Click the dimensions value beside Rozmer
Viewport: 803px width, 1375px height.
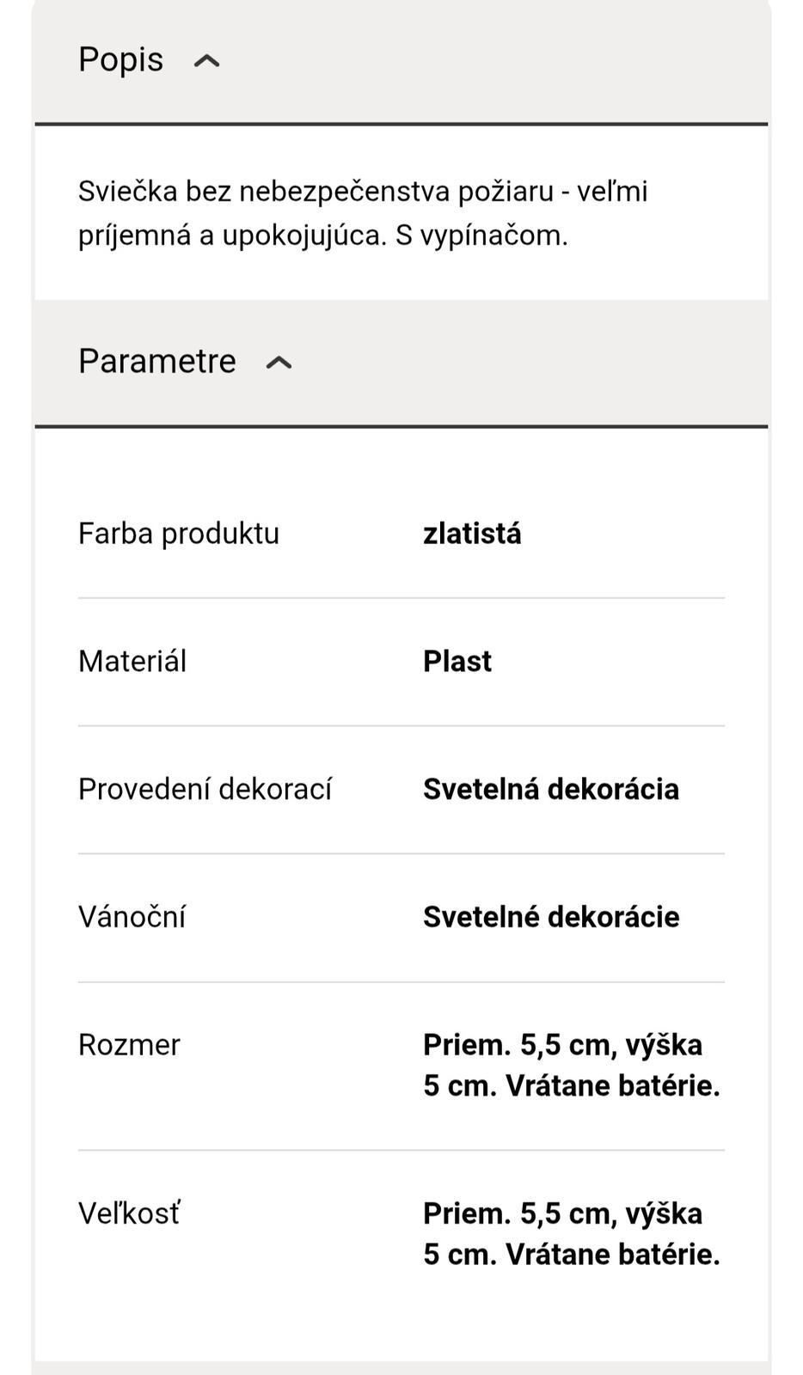click(x=571, y=1066)
